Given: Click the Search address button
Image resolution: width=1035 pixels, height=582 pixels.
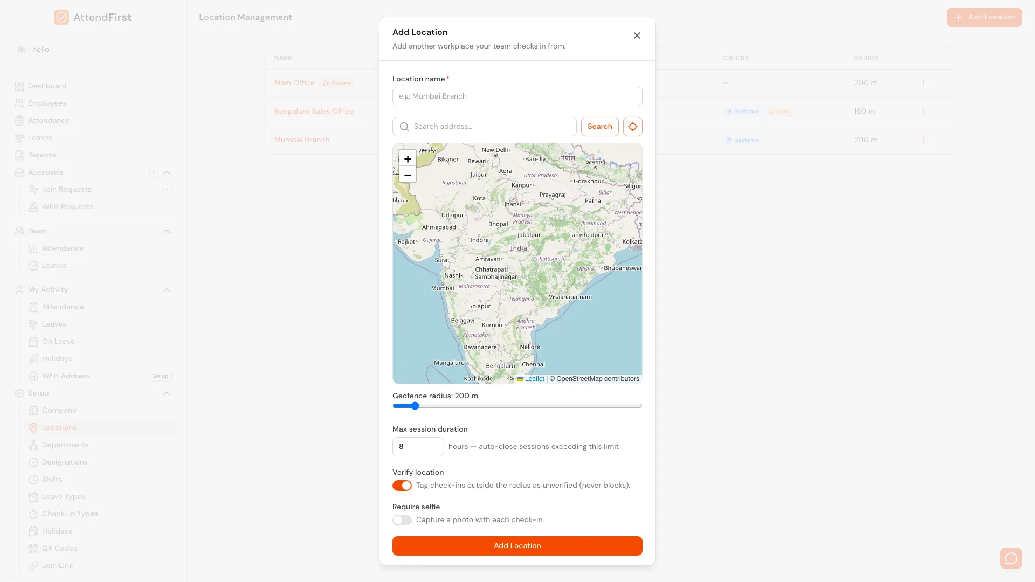Looking at the screenshot, I should coord(600,127).
